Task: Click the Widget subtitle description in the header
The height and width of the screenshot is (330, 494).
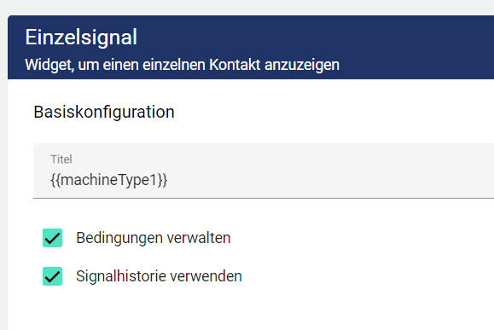Action: click(x=182, y=65)
